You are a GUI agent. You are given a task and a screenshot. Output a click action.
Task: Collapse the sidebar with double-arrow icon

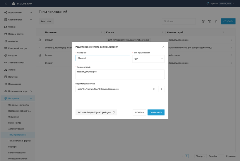coord(6,4)
